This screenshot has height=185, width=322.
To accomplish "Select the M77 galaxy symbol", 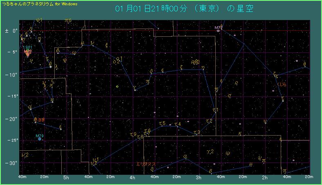I will point(219,30).
